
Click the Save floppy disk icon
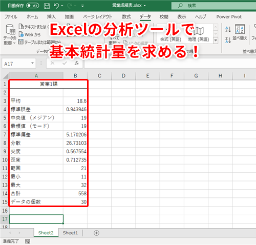point(47,6)
